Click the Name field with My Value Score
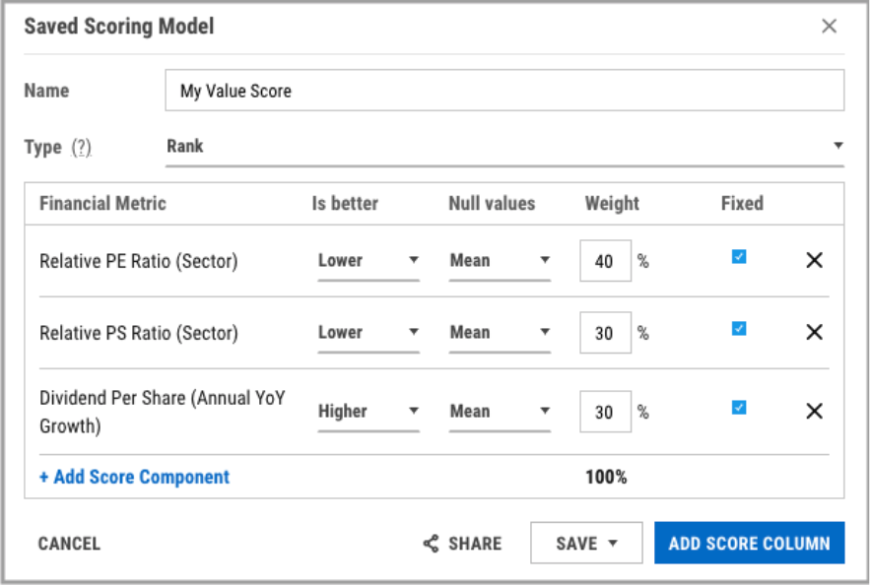The height and width of the screenshot is (585, 871). click(x=504, y=91)
